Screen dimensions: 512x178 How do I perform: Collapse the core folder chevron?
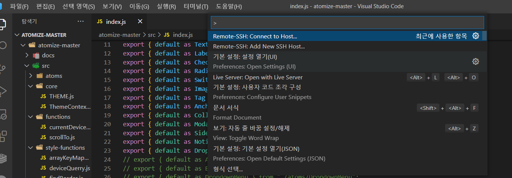tap(30, 86)
